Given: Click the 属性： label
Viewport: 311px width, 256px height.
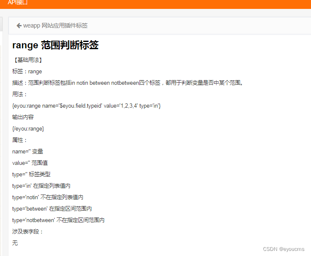Looking at the screenshot, I should pos(19,140).
